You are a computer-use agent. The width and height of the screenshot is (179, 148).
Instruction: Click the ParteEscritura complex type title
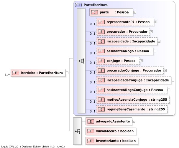point(96,5)
